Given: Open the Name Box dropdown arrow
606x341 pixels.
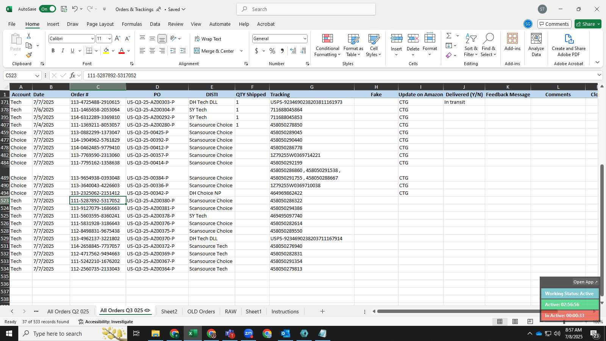Looking at the screenshot, I should pos(37,75).
